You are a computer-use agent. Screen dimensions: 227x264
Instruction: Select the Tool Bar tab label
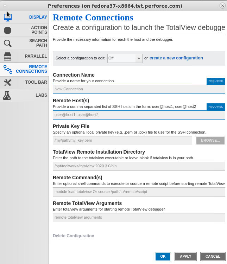click(x=36, y=82)
